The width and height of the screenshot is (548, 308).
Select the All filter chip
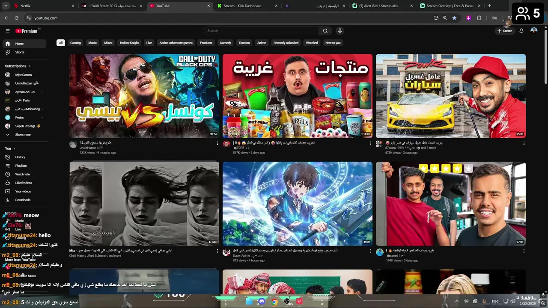(61, 43)
